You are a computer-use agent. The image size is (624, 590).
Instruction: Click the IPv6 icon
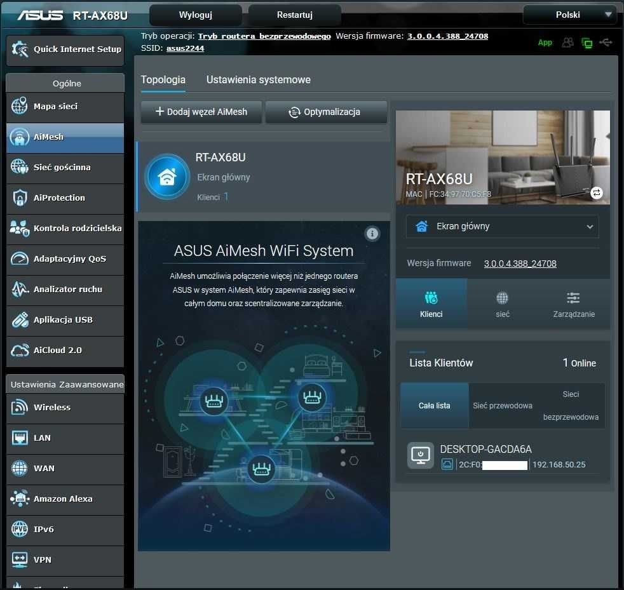pyautogui.click(x=19, y=529)
